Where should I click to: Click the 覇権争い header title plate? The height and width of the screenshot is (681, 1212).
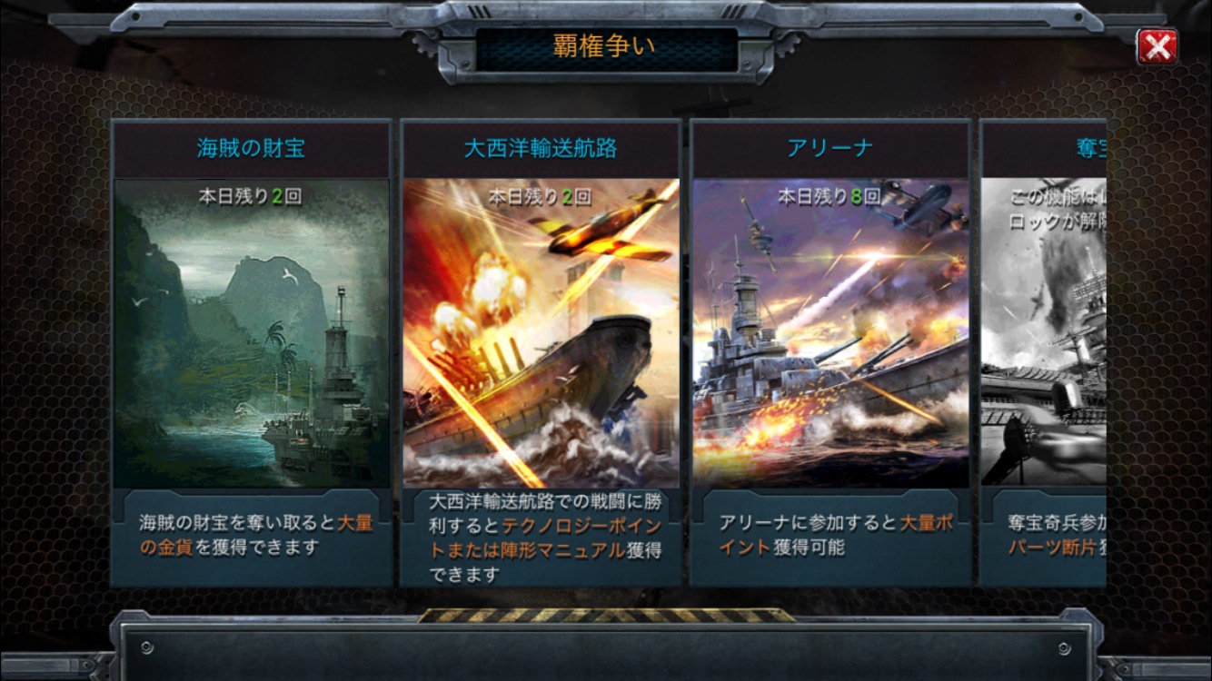tap(606, 47)
